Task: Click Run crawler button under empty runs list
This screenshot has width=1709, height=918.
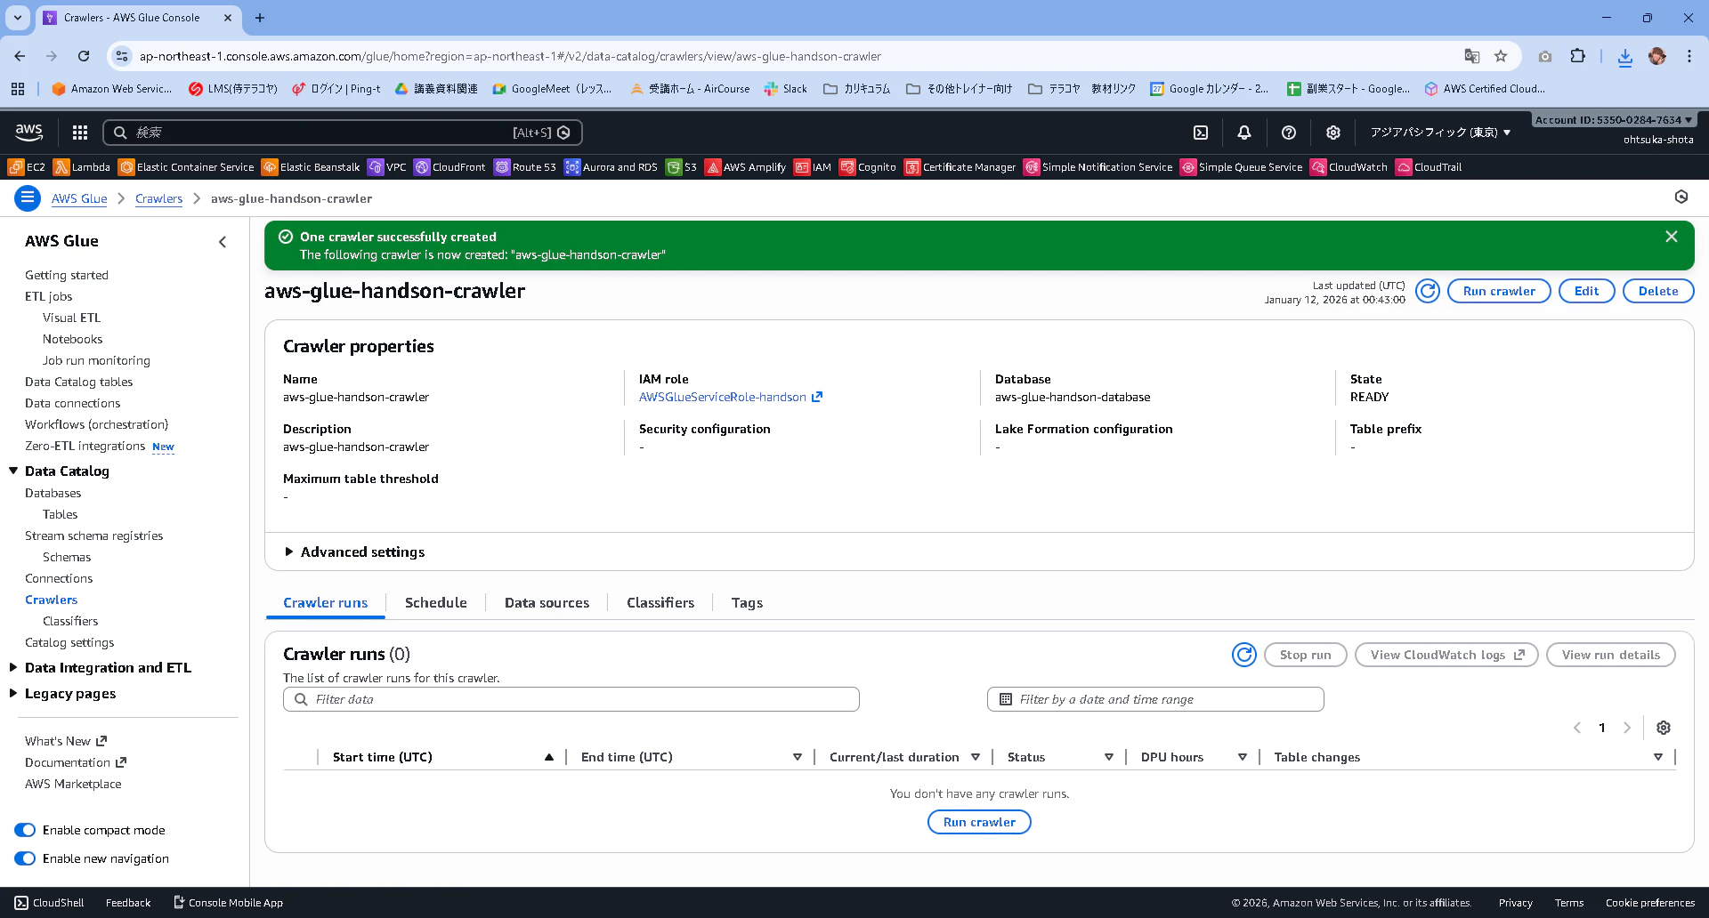Action: coord(979,822)
